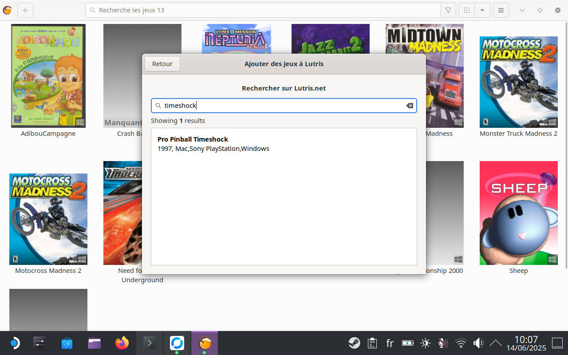Launch Firefox from taskbar
The width and height of the screenshot is (568, 355).
point(122,343)
